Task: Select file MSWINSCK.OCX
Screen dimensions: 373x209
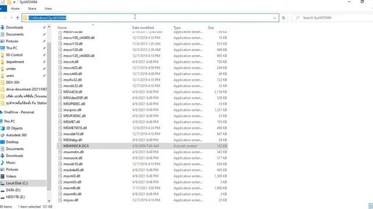Action: 76,146
